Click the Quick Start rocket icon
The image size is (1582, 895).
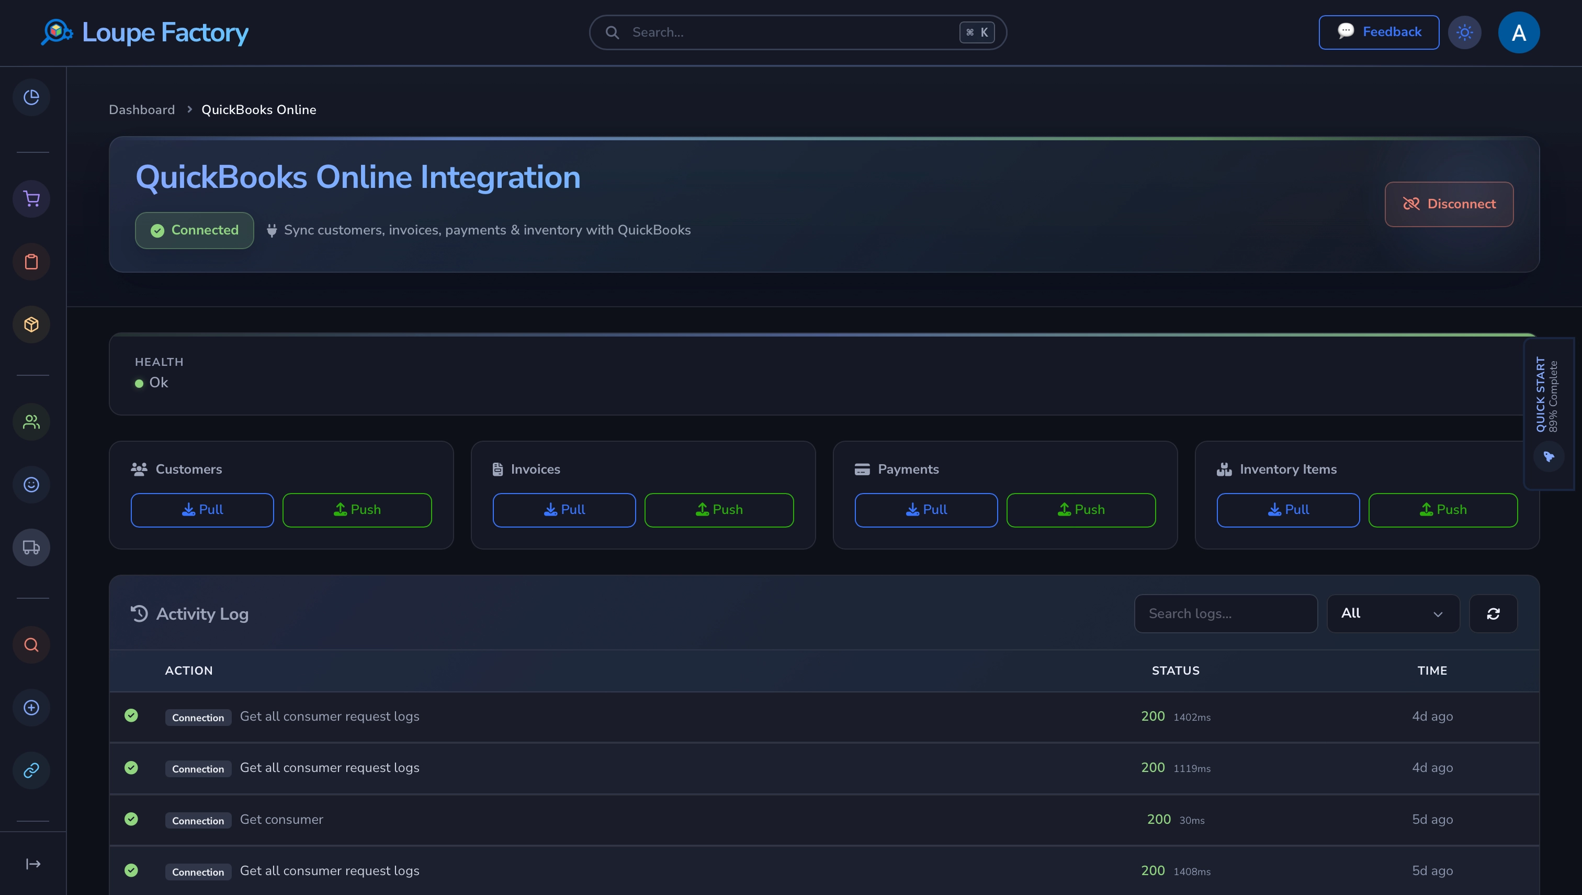(x=1548, y=456)
